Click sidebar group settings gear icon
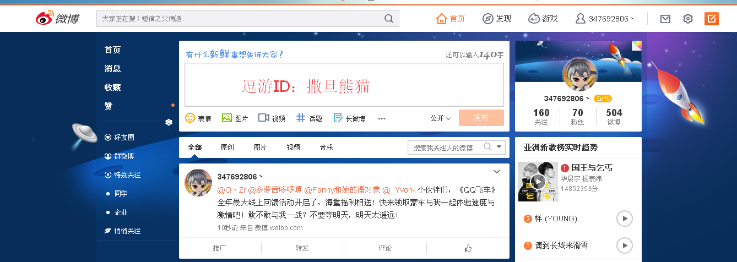Screen dimensions: 737x262 (x=169, y=122)
